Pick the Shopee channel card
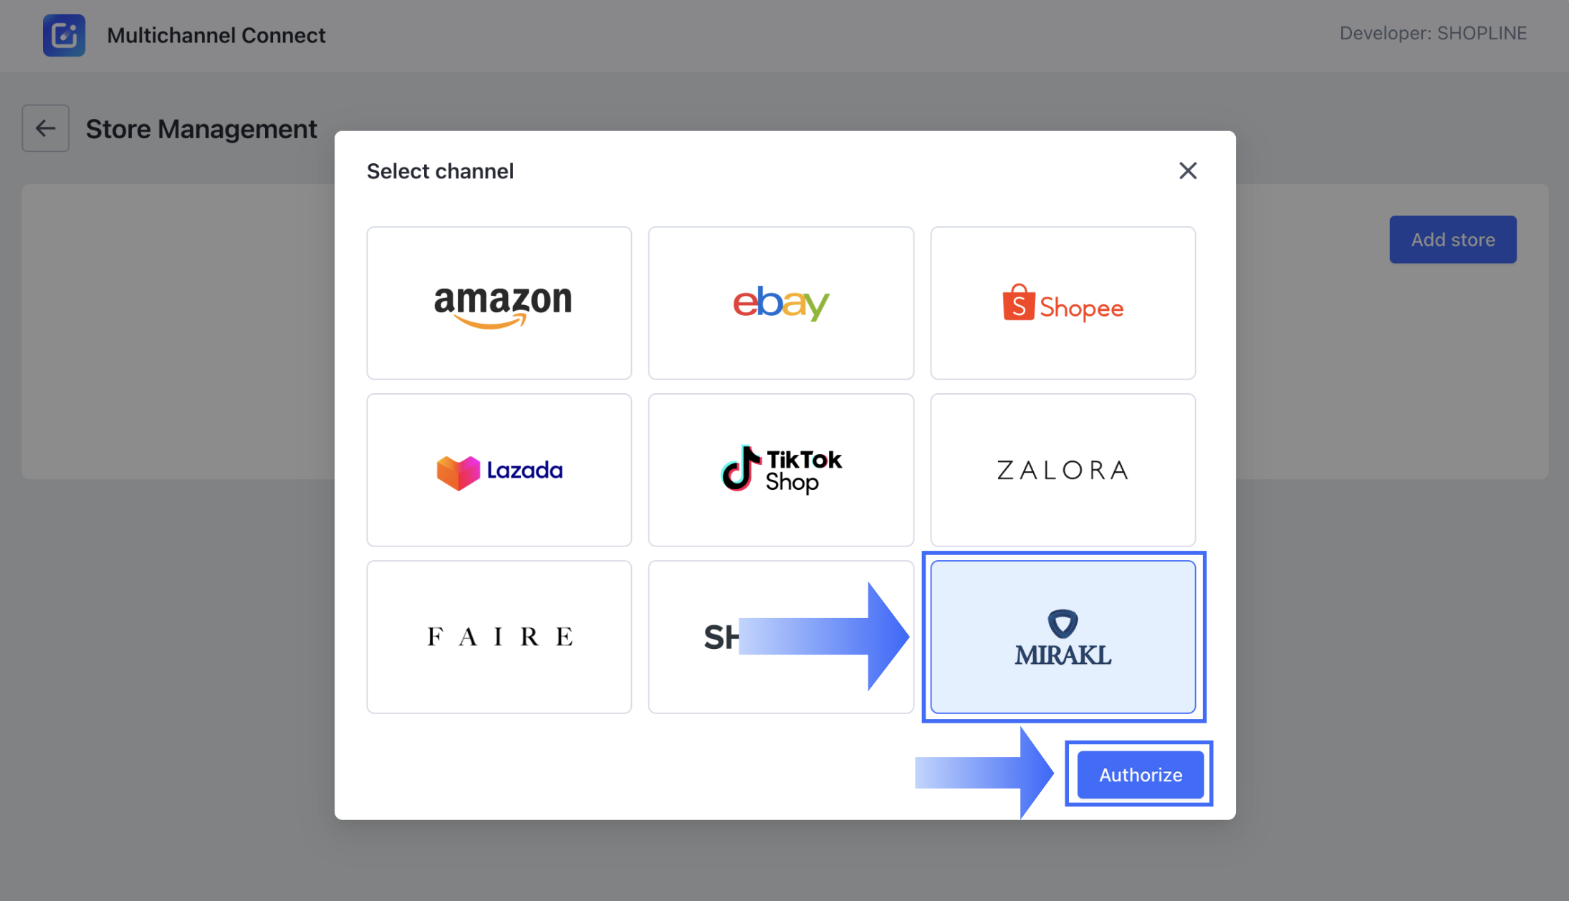The height and width of the screenshot is (901, 1569). click(1062, 303)
